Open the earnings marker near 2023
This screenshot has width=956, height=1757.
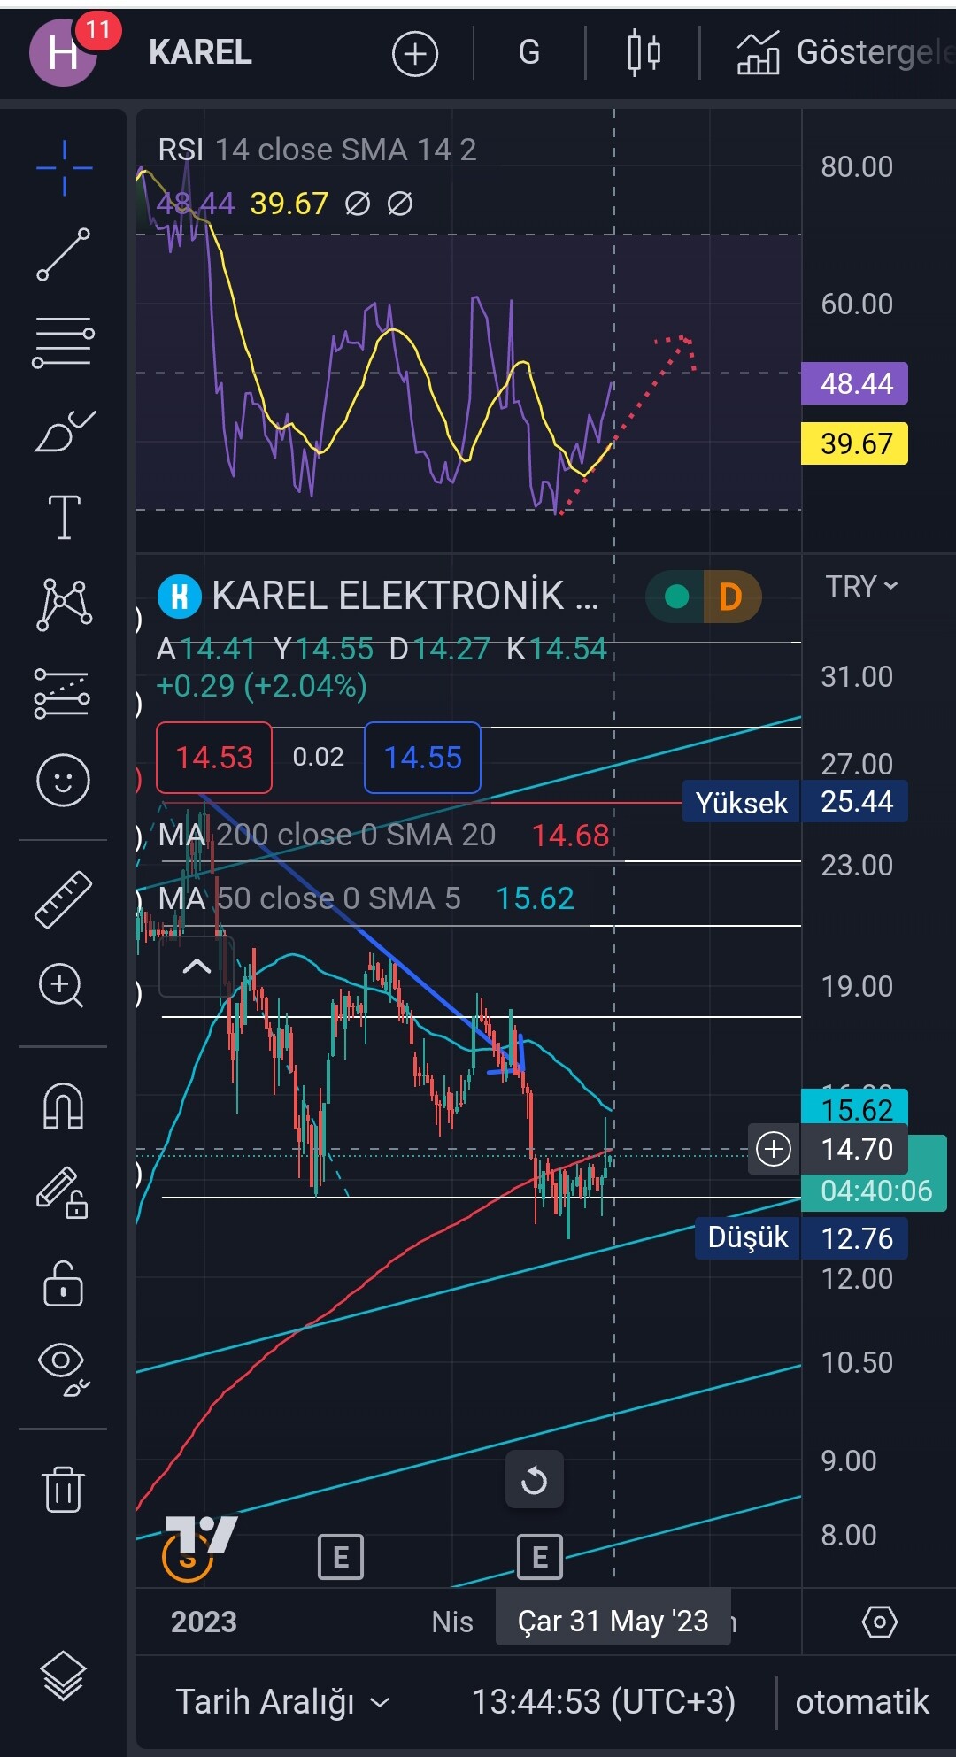tap(341, 1557)
